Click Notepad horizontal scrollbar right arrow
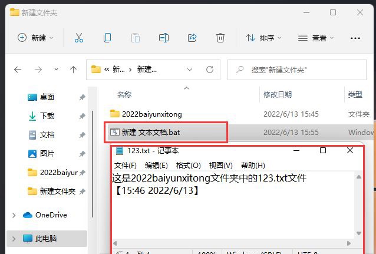 [x=349, y=243]
